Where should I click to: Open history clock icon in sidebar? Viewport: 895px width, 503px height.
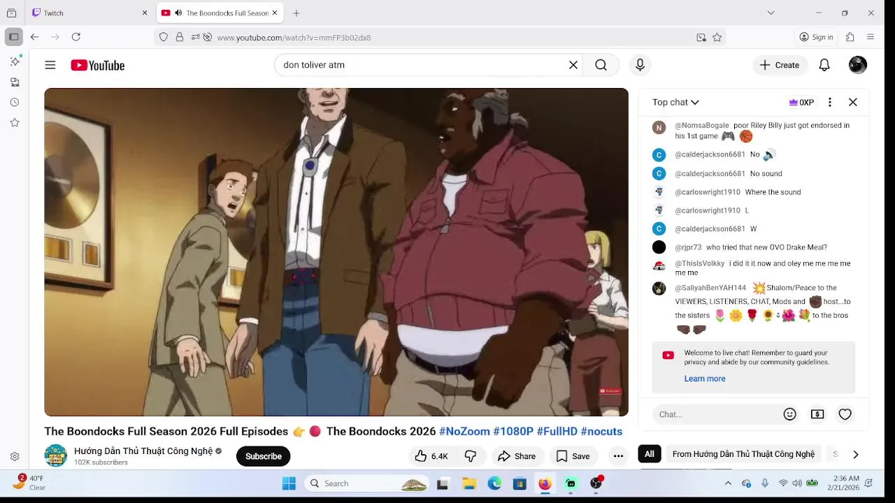15,103
